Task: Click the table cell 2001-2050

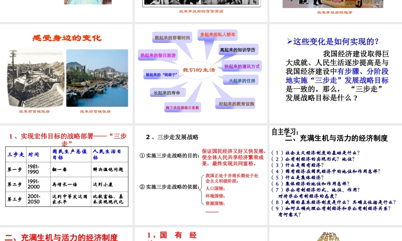Action: [x=38, y=199]
